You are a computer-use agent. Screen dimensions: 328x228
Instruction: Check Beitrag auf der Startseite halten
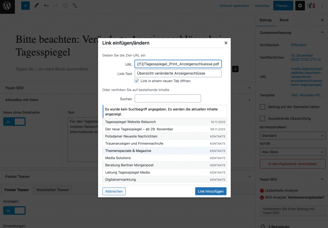point(262,107)
